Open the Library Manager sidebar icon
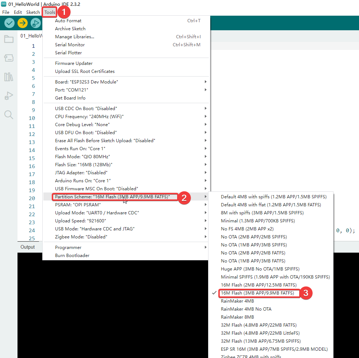Image resolution: width=359 pixels, height=358 pixels. click(9, 77)
